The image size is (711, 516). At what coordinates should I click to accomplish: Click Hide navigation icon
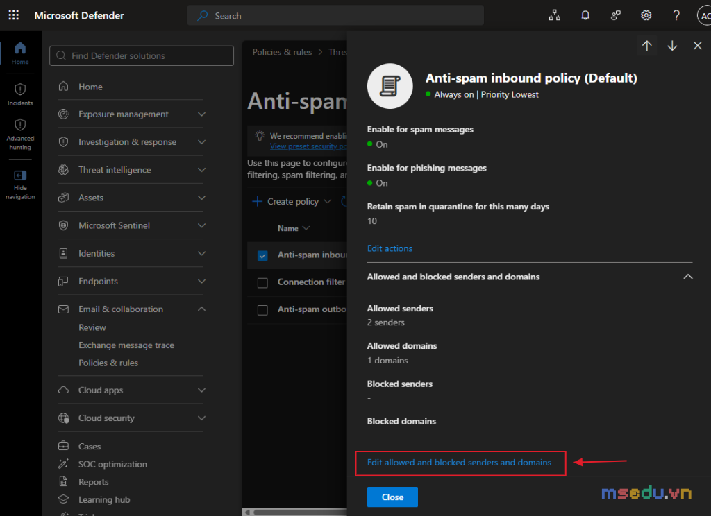[20, 175]
